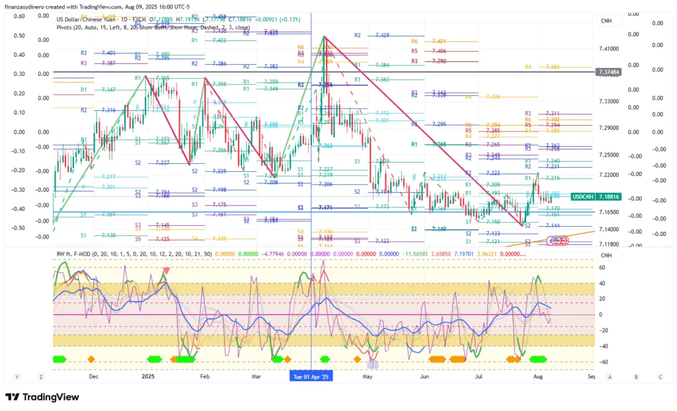Click the gray 7.37484 horizontal line price label

(608, 72)
